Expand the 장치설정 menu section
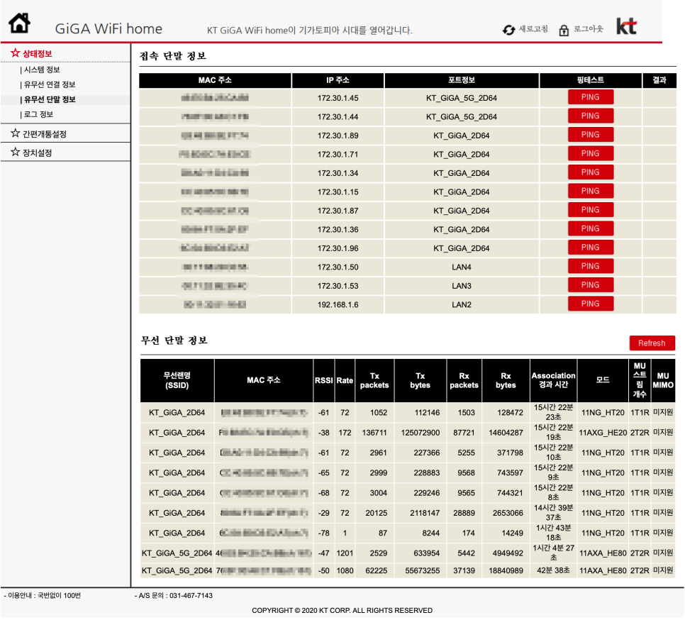Image resolution: width=685 pixels, height=620 pixels. click(37, 153)
